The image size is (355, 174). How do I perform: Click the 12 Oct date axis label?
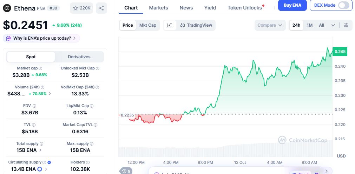240,162
